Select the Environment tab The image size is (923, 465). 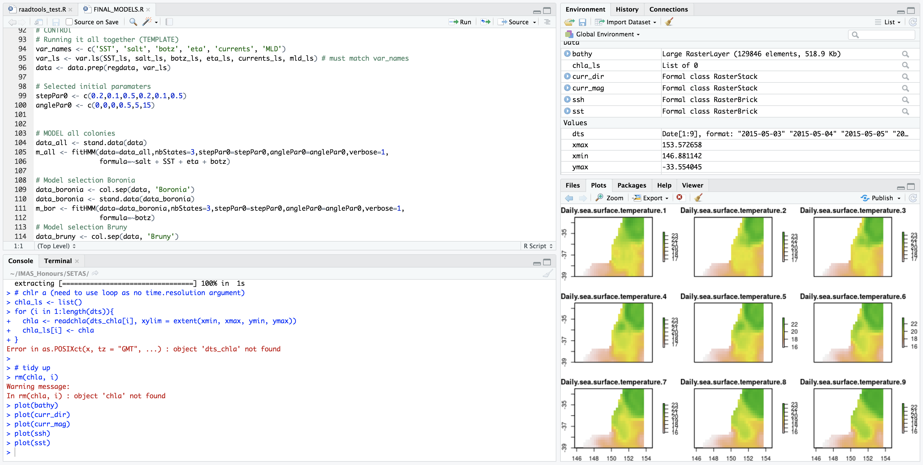(585, 9)
